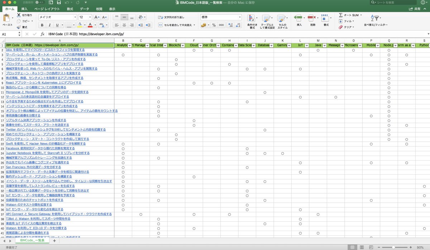Click the Format Painter (書式) brush icon
The height and width of the screenshot is (250, 430).
pyautogui.click(x=19, y=27)
